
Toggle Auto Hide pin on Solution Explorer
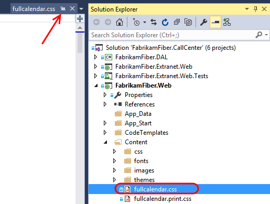click(x=255, y=9)
